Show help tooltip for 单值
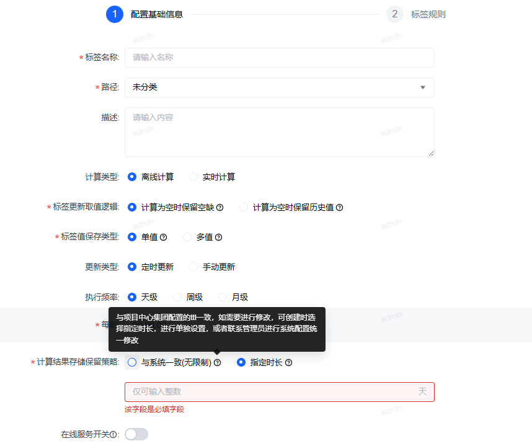This screenshot has width=532, height=446. click(163, 237)
